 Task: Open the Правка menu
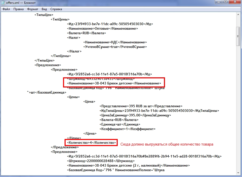(x=19, y=9)
